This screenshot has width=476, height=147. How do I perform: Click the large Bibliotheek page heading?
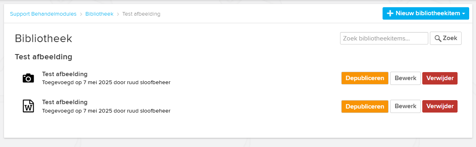(x=43, y=38)
